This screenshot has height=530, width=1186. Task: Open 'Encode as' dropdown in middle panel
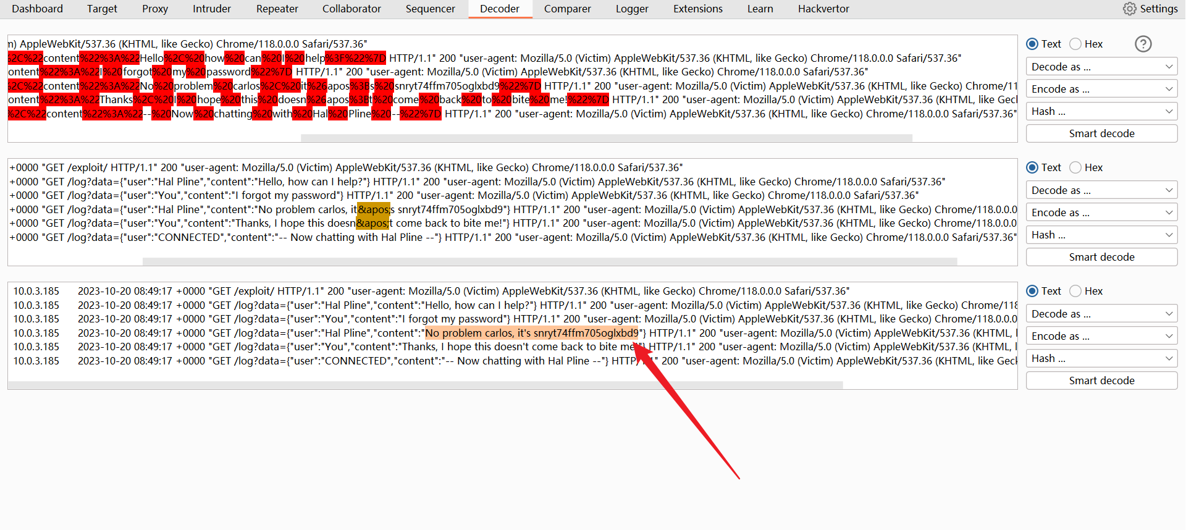click(x=1101, y=212)
